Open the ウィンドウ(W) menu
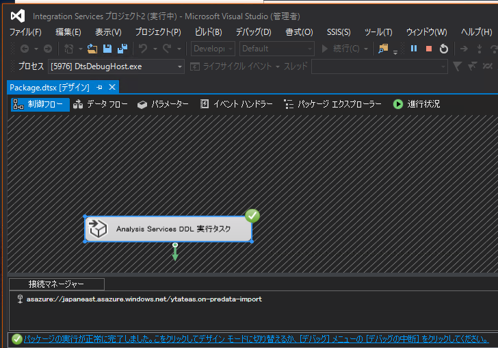The width and height of the screenshot is (498, 348). coord(427,32)
